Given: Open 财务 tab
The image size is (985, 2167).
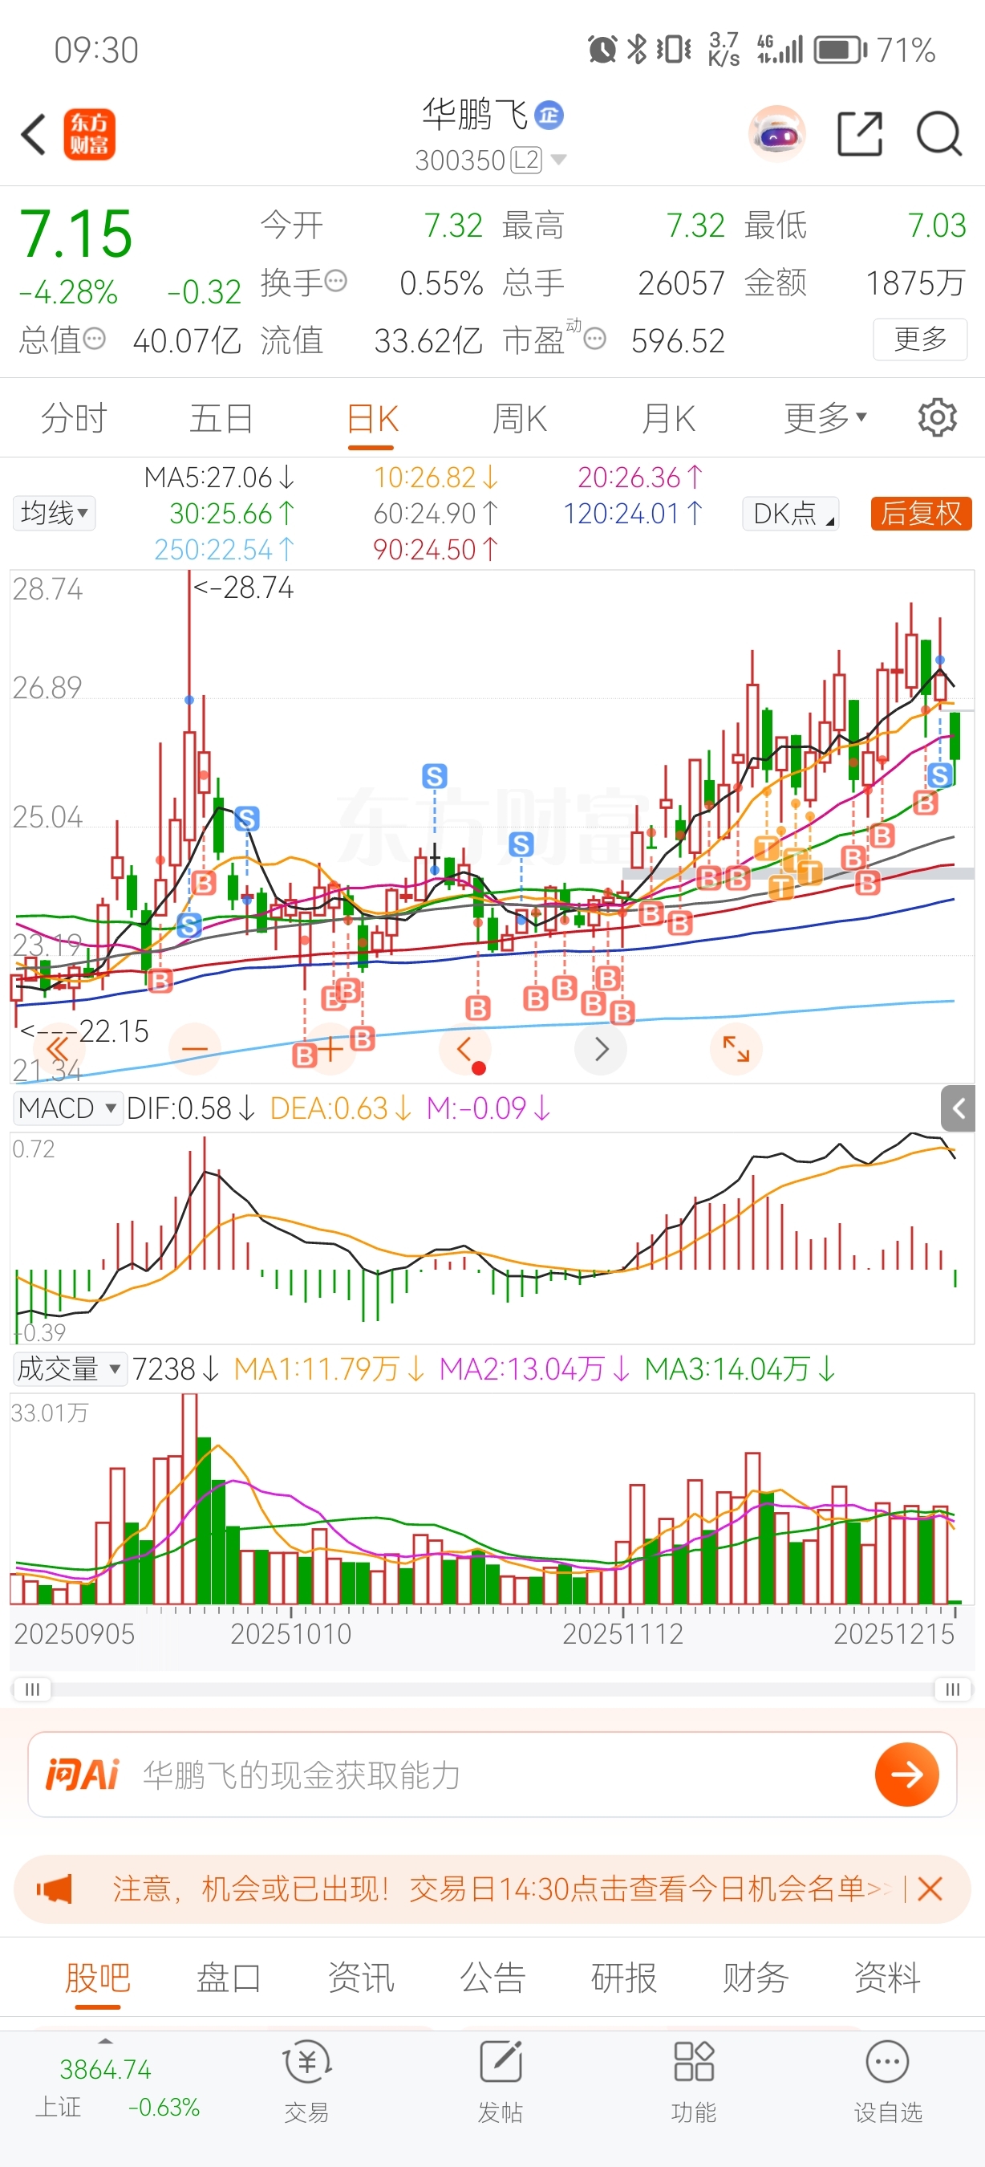Looking at the screenshot, I should (756, 1977).
